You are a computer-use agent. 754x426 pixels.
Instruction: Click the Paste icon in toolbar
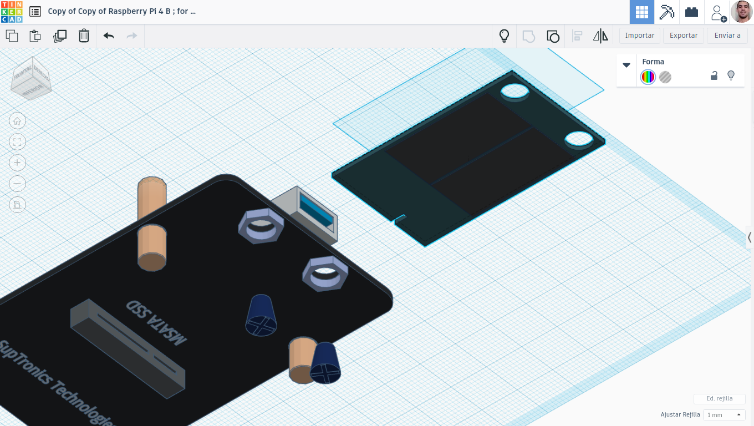pos(35,36)
